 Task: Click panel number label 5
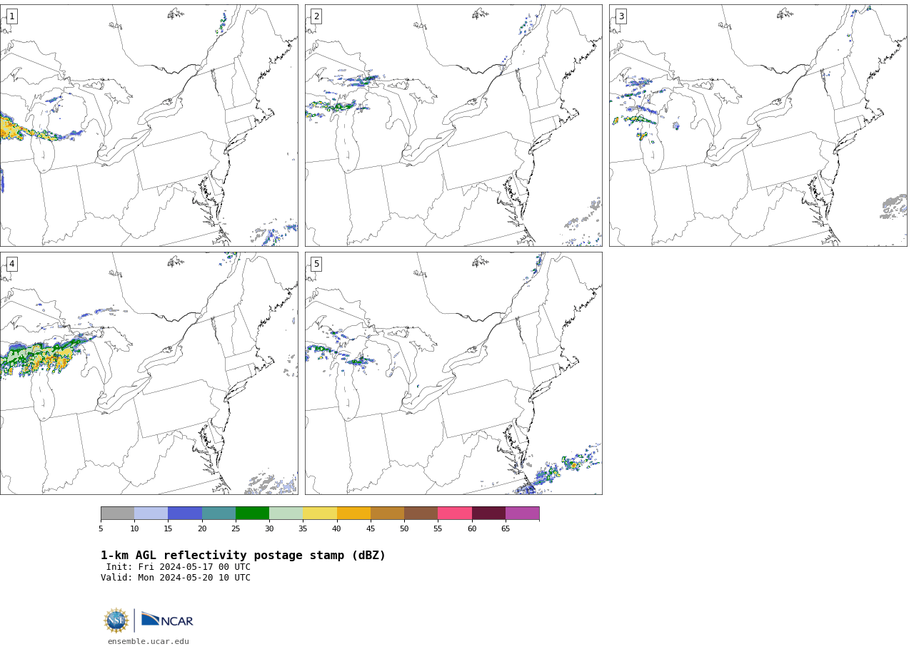coord(316,264)
